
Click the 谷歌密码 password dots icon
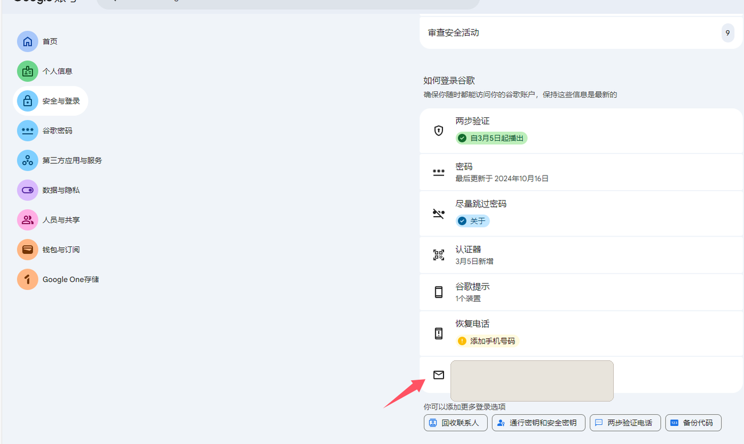27,131
